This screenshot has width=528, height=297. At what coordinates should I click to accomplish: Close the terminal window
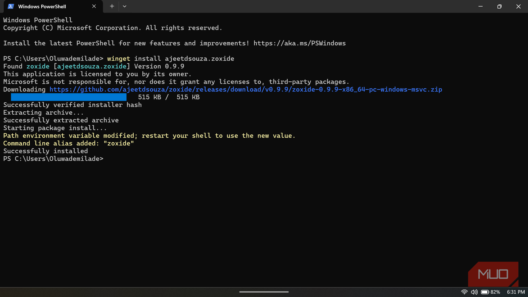coord(518,6)
